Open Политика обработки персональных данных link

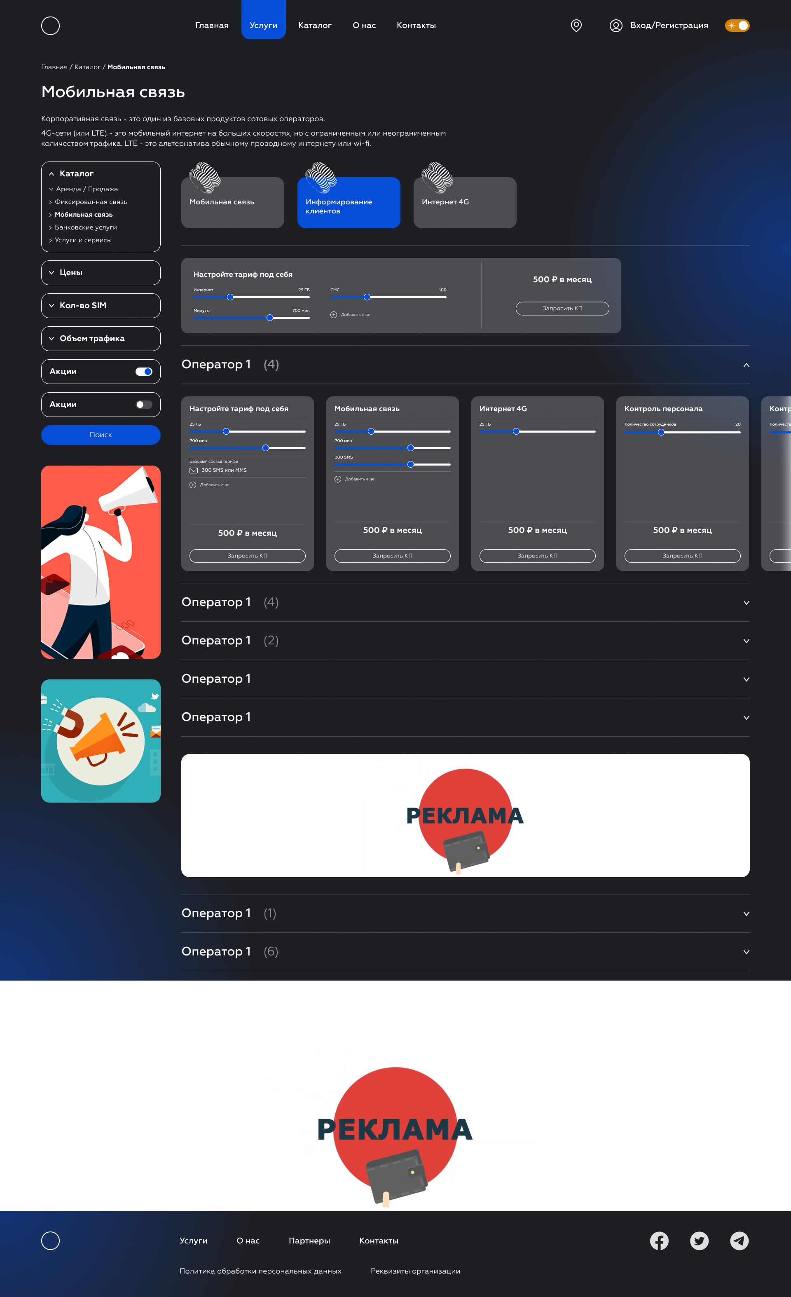click(260, 1271)
